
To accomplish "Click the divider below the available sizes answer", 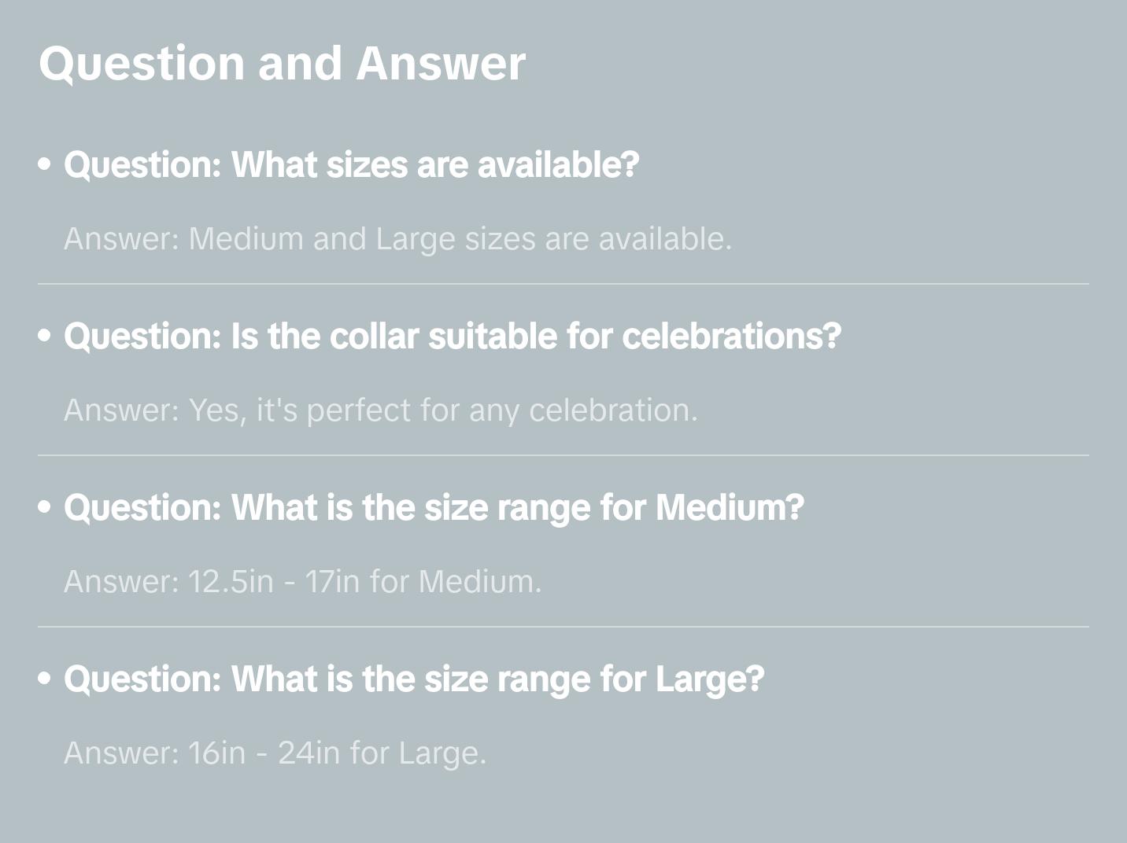I will [x=563, y=284].
